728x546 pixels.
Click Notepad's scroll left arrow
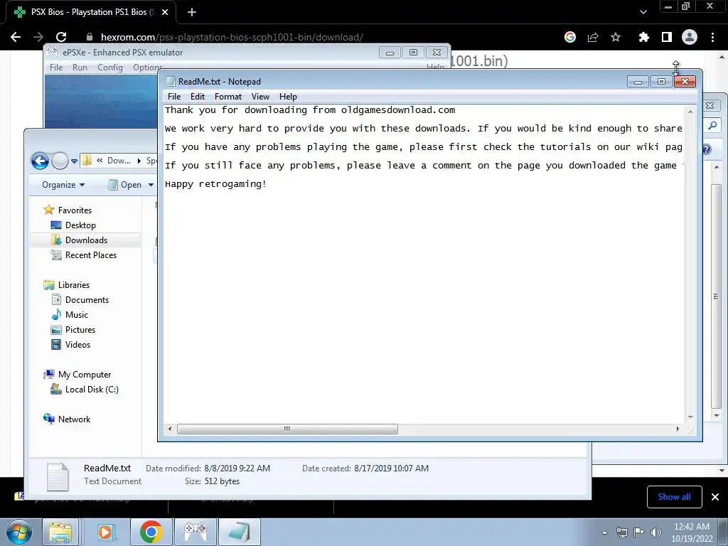[x=170, y=429]
